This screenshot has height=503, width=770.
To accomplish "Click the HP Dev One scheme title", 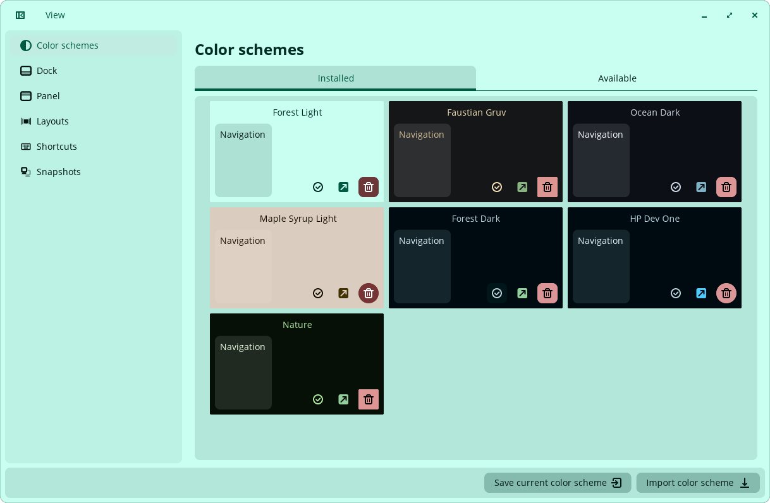I will coord(655,219).
